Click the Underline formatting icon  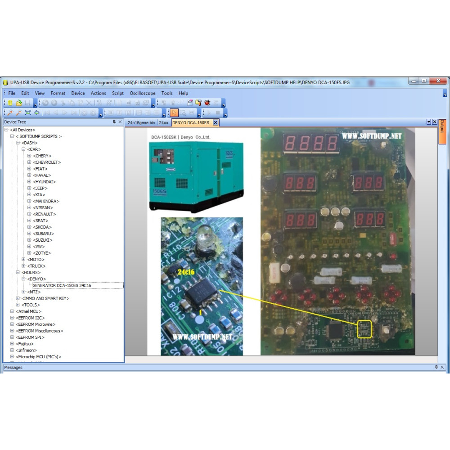[128, 113]
